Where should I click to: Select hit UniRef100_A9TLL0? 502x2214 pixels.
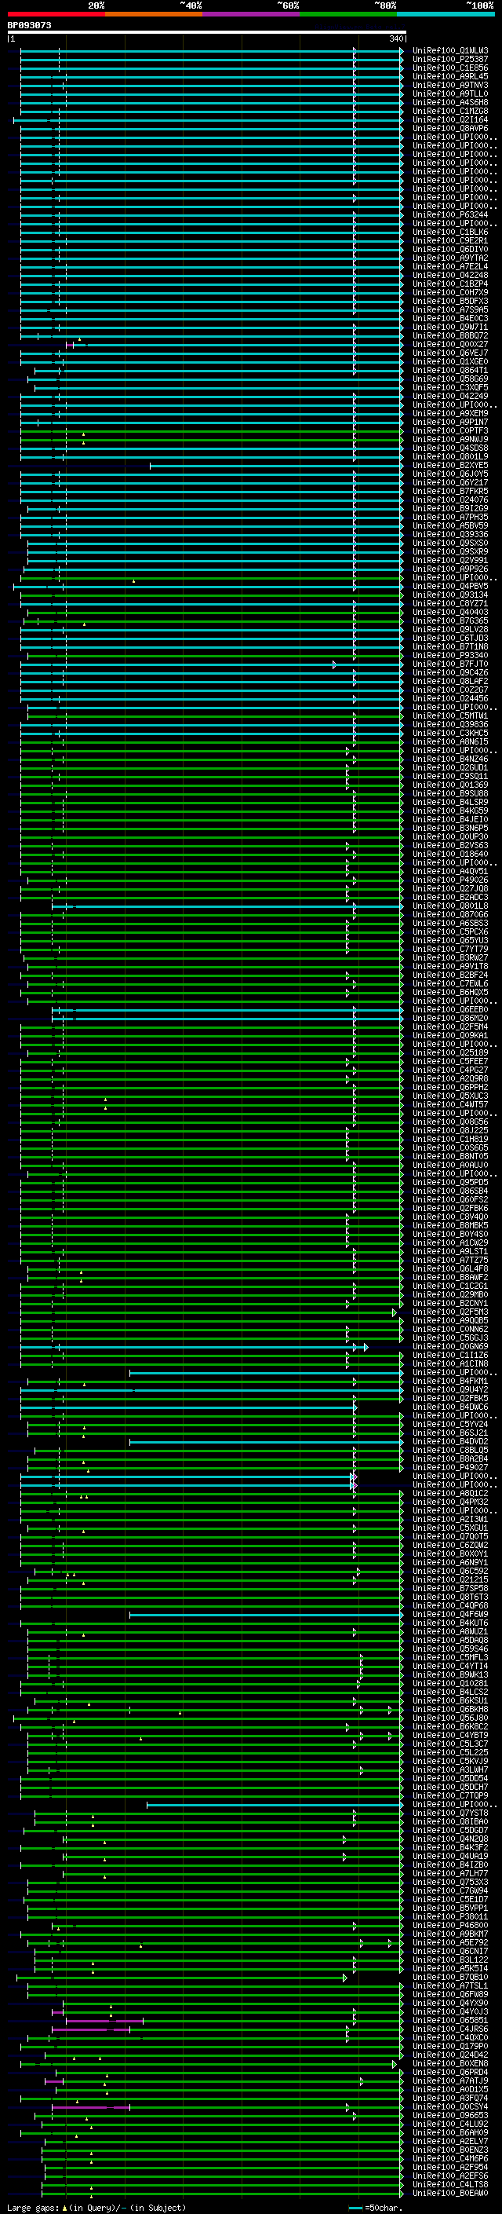click(450, 93)
